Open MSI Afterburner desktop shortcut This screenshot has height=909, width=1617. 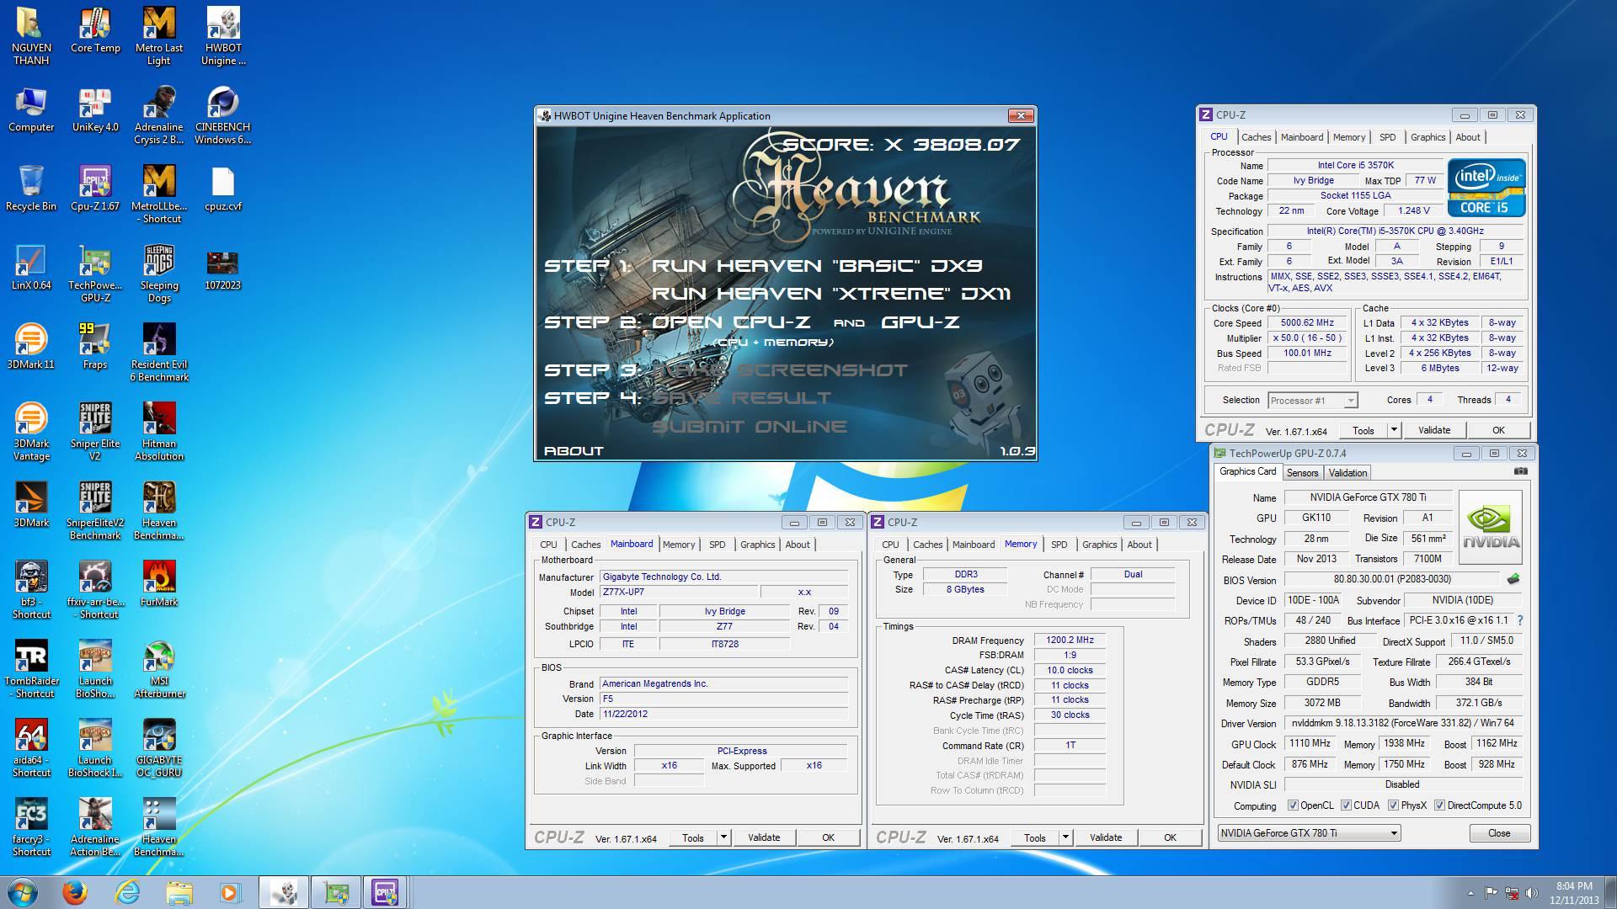point(159,669)
